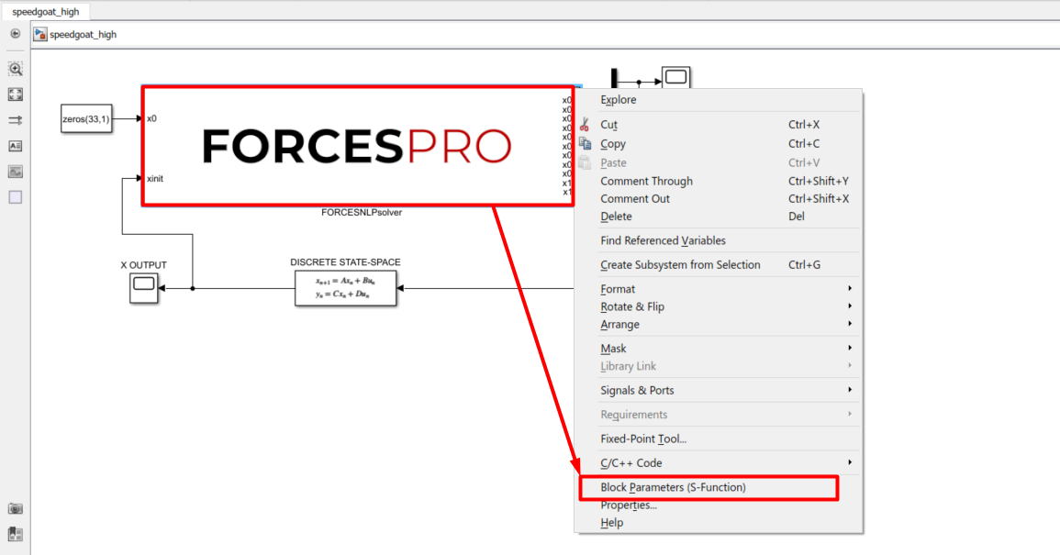Select the Area rectangle tool
The width and height of the screenshot is (1060, 555).
click(x=15, y=197)
